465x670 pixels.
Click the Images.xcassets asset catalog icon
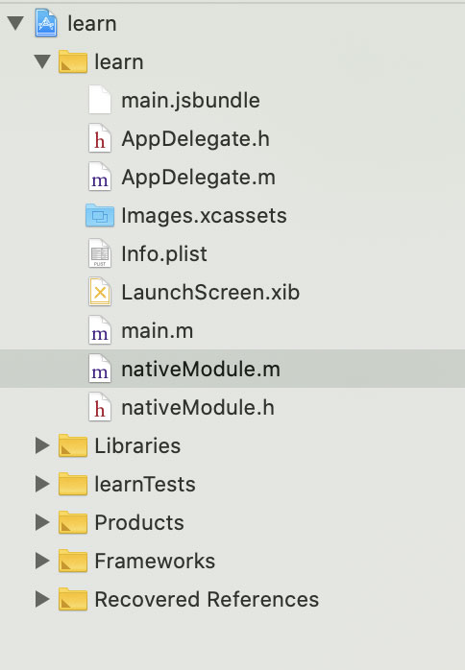pos(100,215)
